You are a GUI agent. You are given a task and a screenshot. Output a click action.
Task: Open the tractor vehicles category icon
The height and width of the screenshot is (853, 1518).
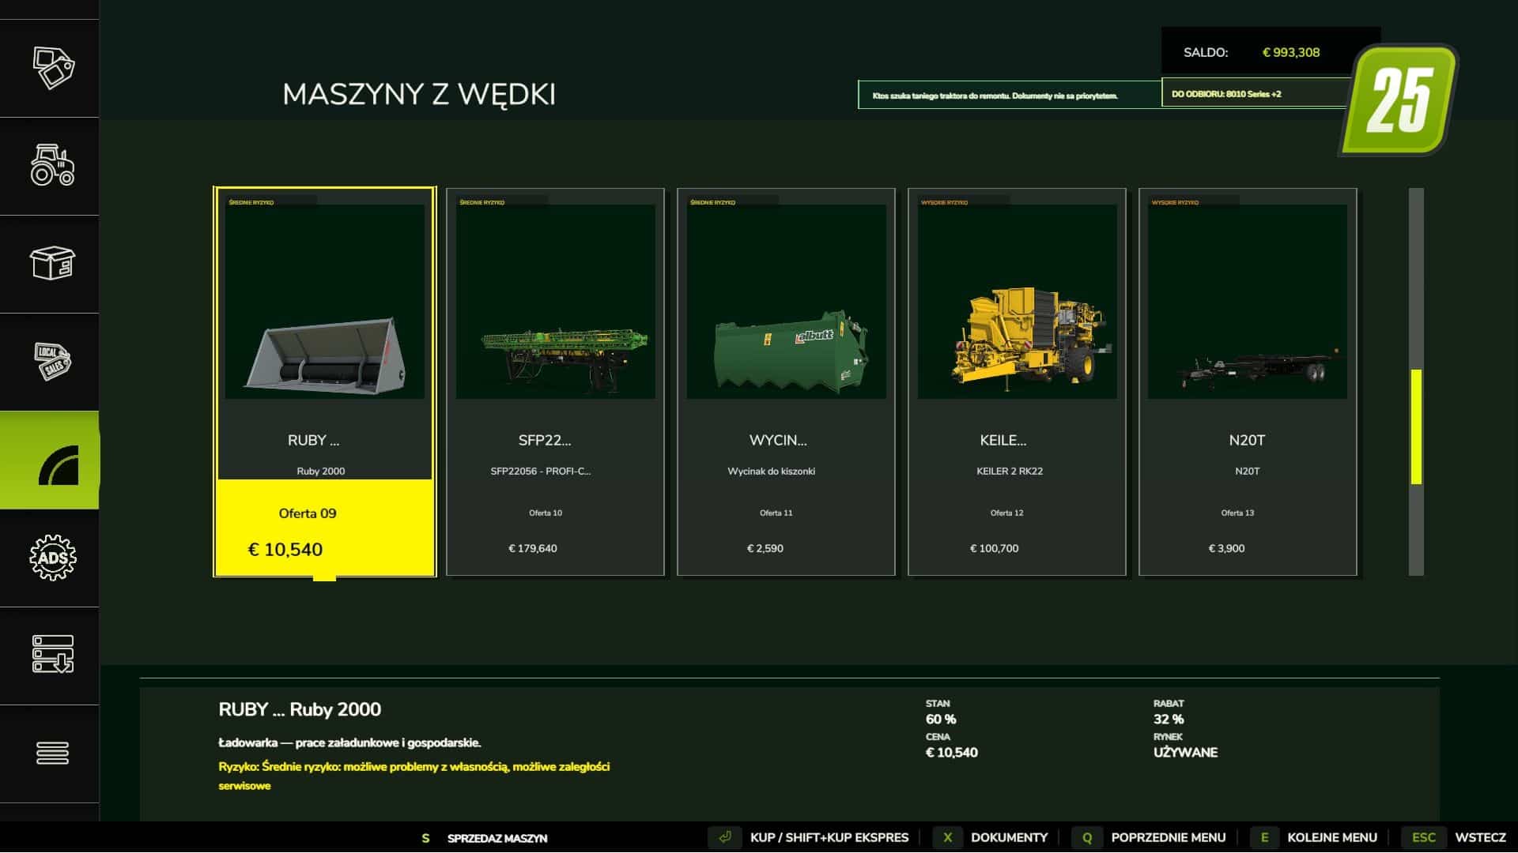[52, 165]
